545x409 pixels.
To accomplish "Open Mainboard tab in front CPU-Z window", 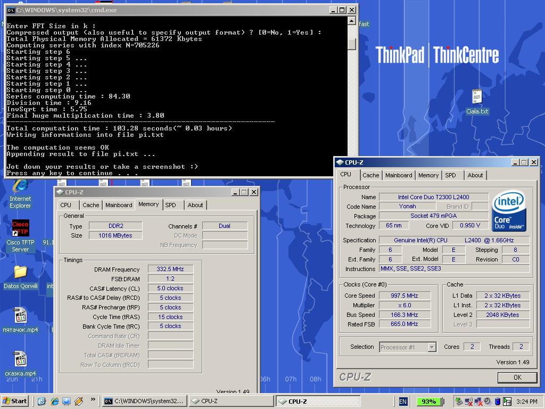I will [x=398, y=175].
